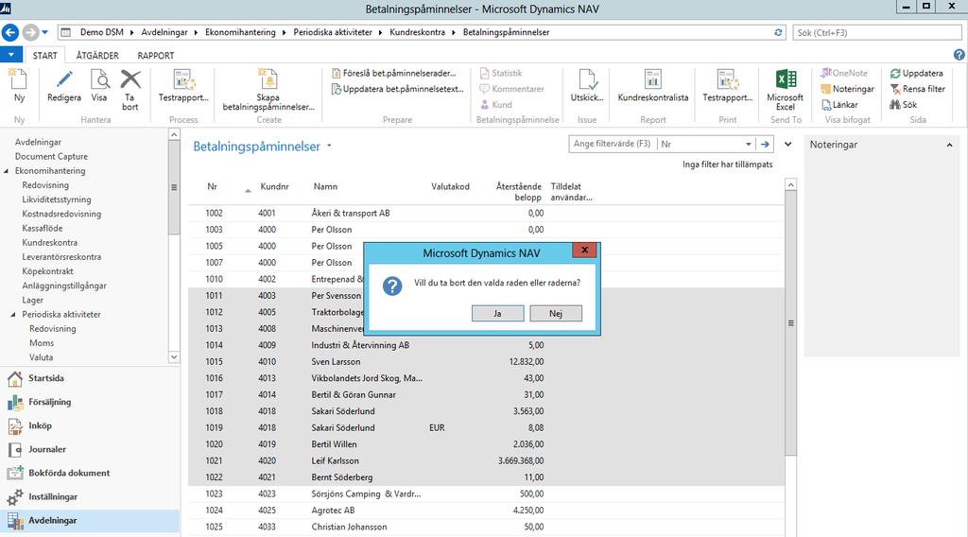Click Statistik in the ribbon
Screen dimensions: 968x537
(x=501, y=73)
